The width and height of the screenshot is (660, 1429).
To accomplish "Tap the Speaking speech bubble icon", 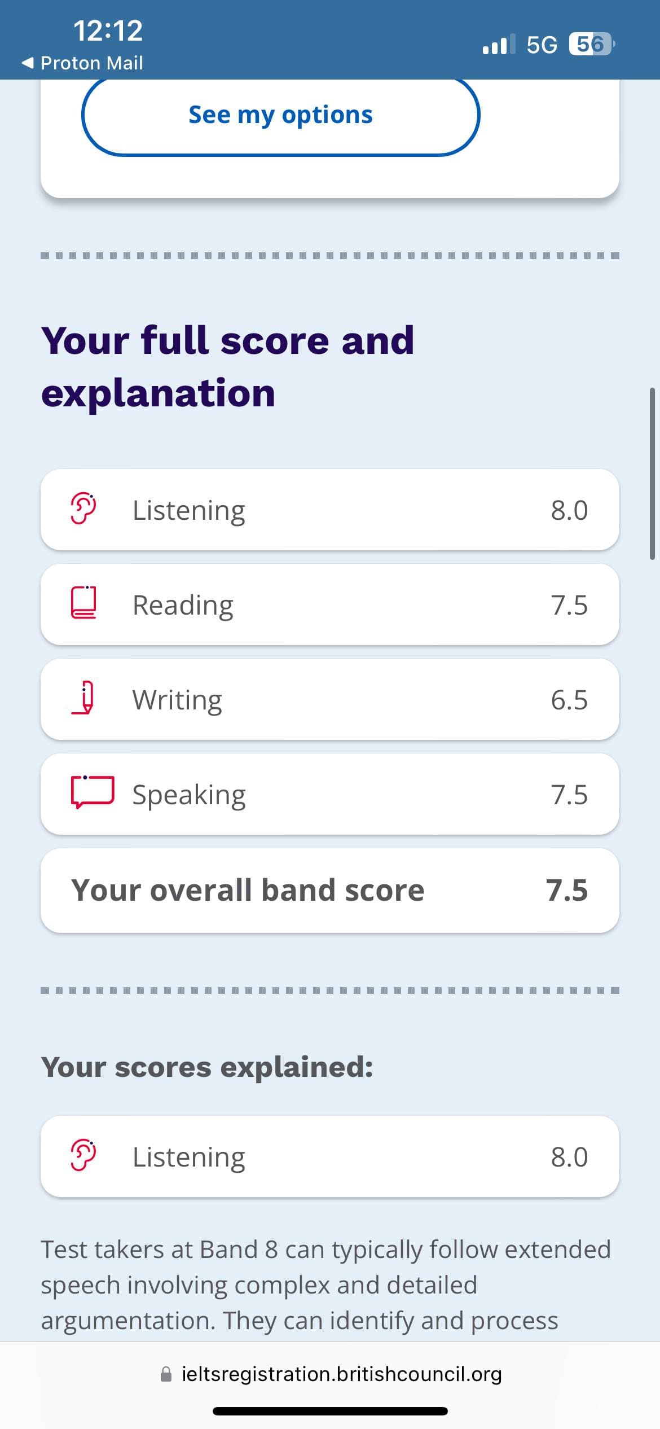I will tap(92, 792).
